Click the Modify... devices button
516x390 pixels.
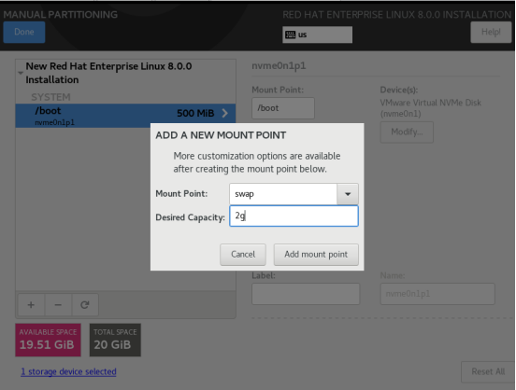point(407,132)
